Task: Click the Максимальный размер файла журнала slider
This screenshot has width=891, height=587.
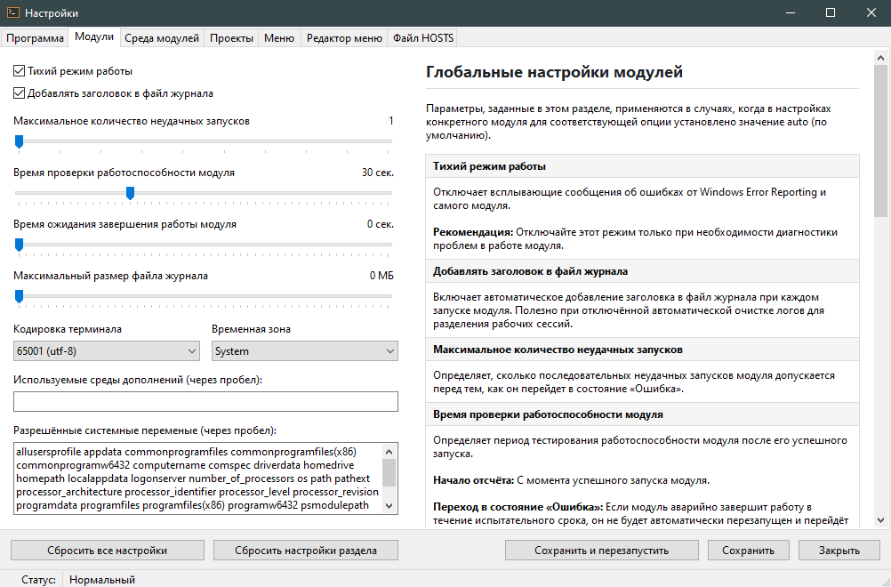Action: 203,296
